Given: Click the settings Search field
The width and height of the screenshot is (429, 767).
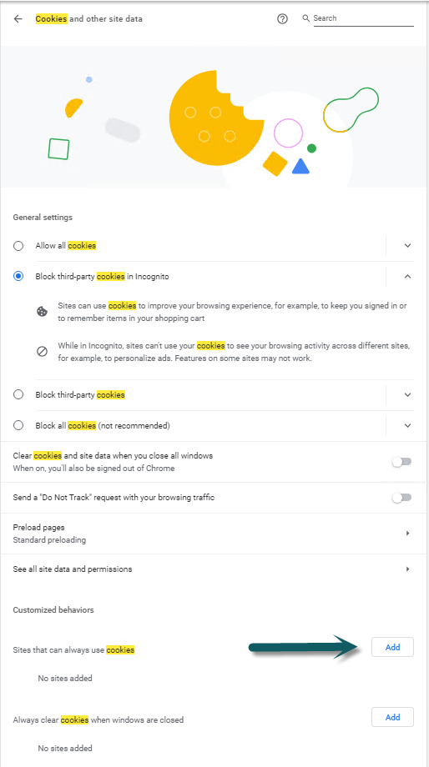Looking at the screenshot, I should (363, 18).
